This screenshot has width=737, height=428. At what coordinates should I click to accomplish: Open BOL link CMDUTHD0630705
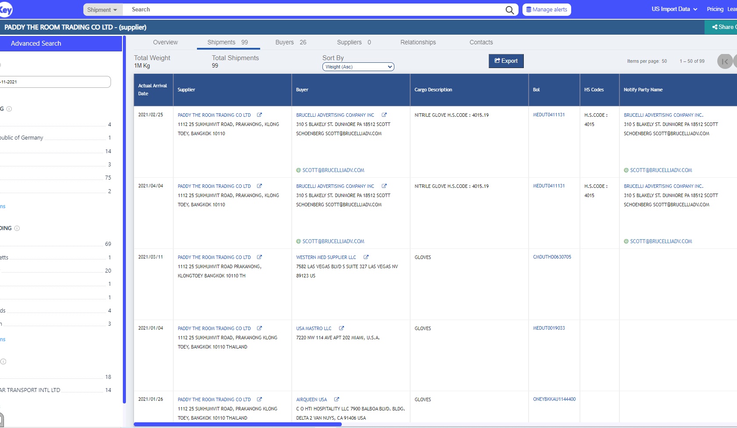(x=552, y=257)
